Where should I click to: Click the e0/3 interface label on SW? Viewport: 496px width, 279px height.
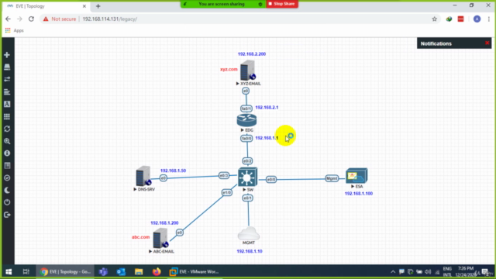click(x=224, y=176)
